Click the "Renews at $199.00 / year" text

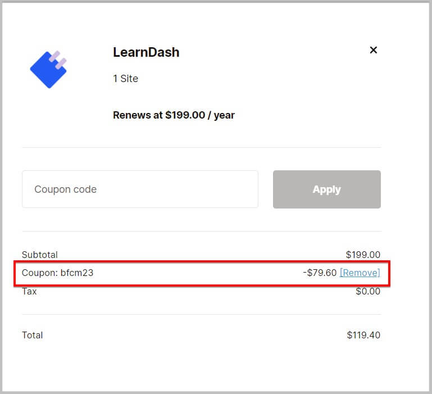(174, 115)
